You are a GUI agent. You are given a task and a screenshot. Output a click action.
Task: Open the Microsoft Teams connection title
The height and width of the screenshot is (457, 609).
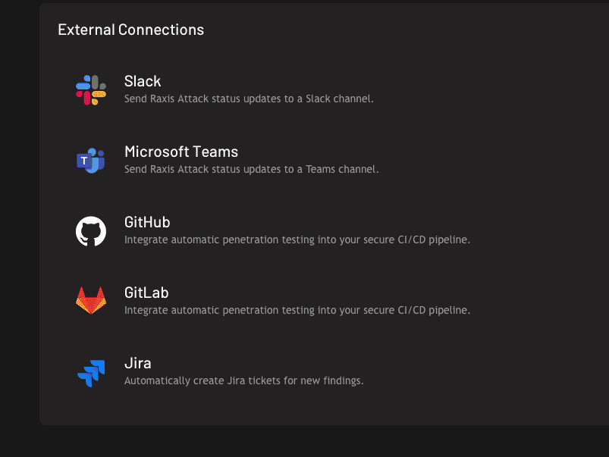click(181, 152)
